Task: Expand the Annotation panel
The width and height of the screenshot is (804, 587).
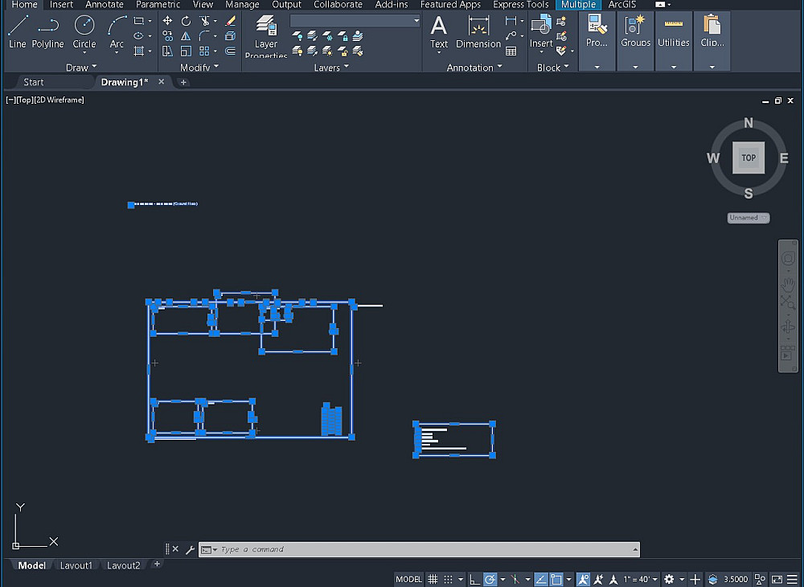Action: point(474,68)
